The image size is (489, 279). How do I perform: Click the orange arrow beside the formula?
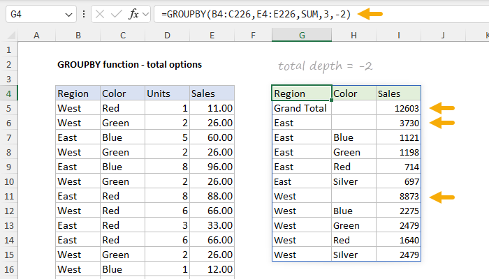370,13
